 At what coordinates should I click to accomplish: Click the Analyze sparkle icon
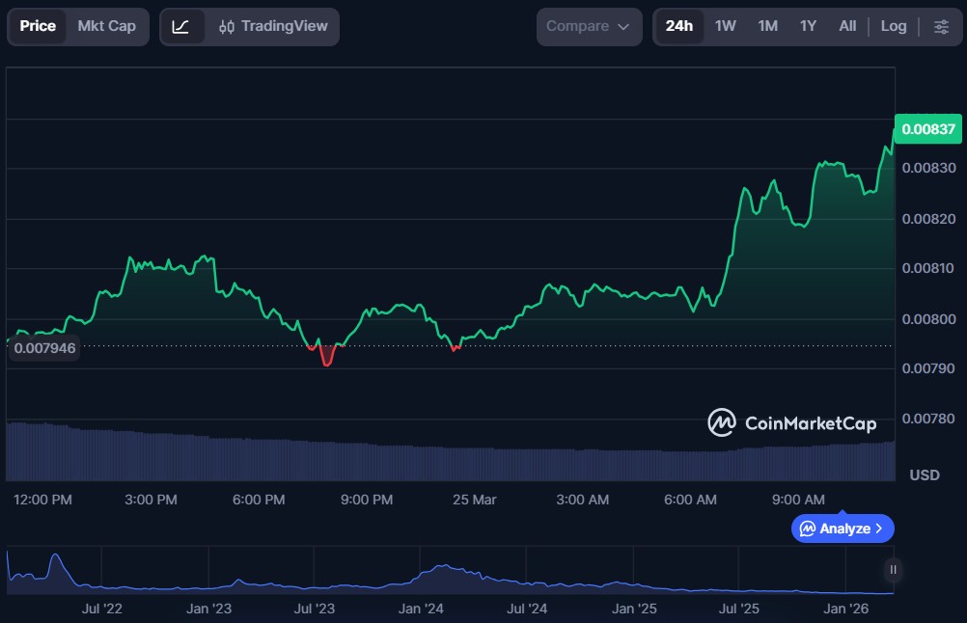(807, 528)
